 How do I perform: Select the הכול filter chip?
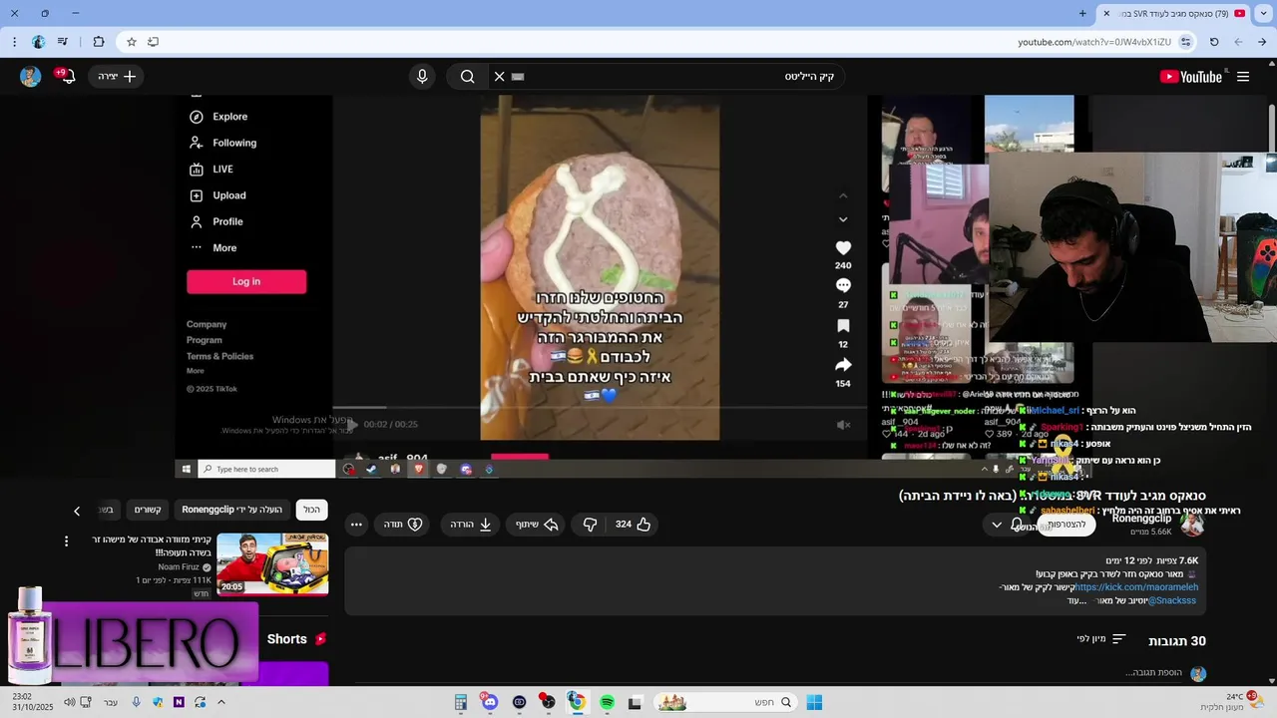pyautogui.click(x=312, y=510)
